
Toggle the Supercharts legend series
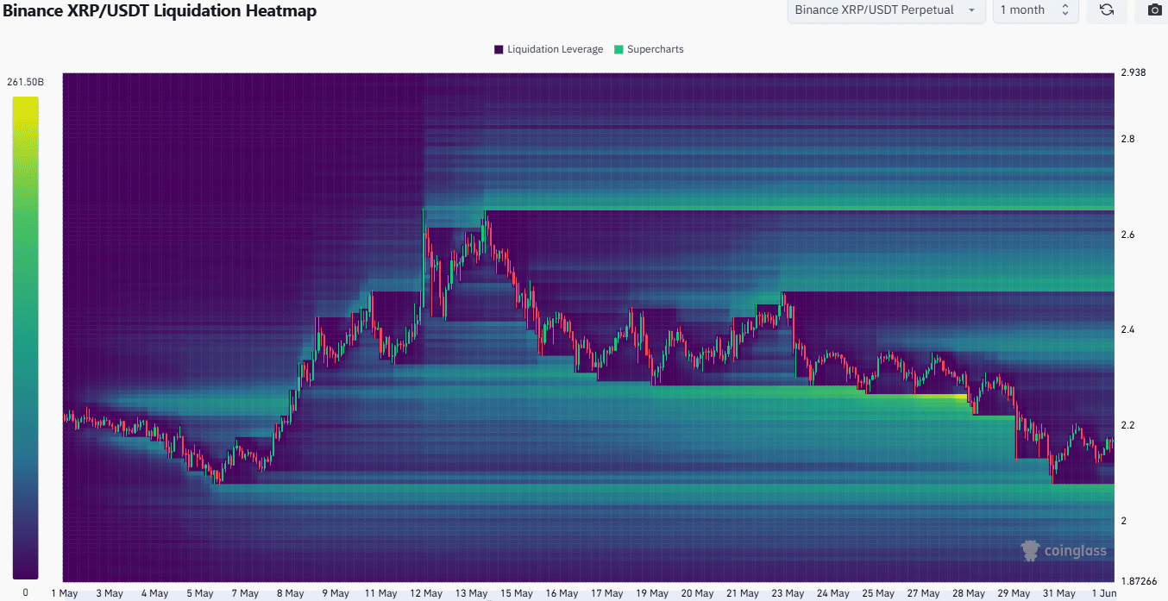(x=649, y=49)
